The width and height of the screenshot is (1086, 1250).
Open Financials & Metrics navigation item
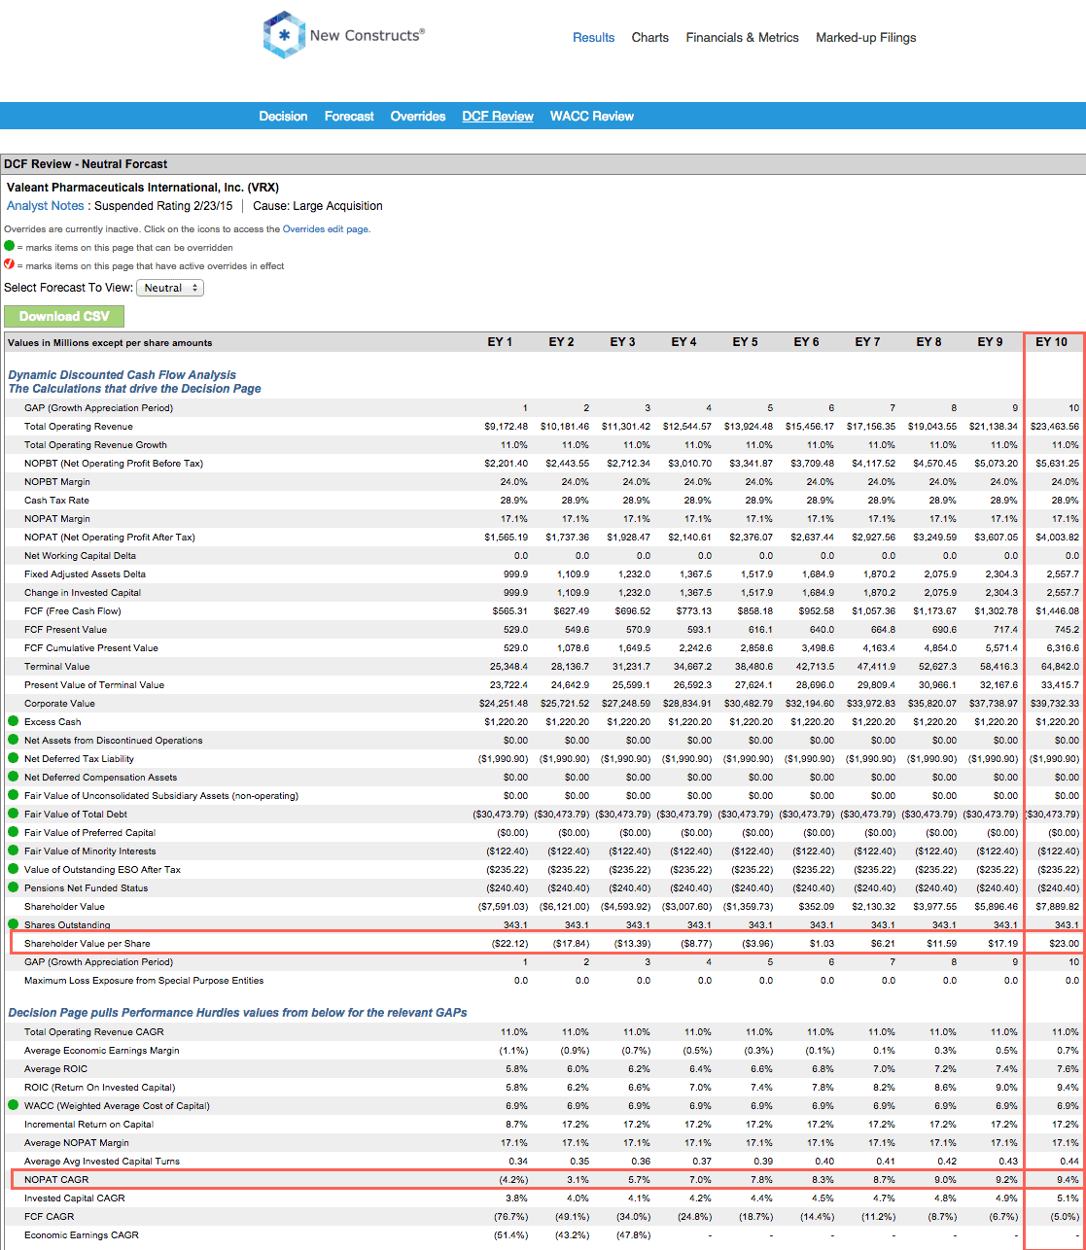coord(742,38)
